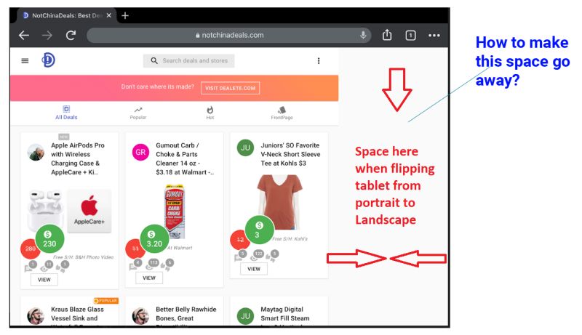This screenshot has height=335, width=582.
Task: Open a new tab with the plus icon
Action: (125, 15)
